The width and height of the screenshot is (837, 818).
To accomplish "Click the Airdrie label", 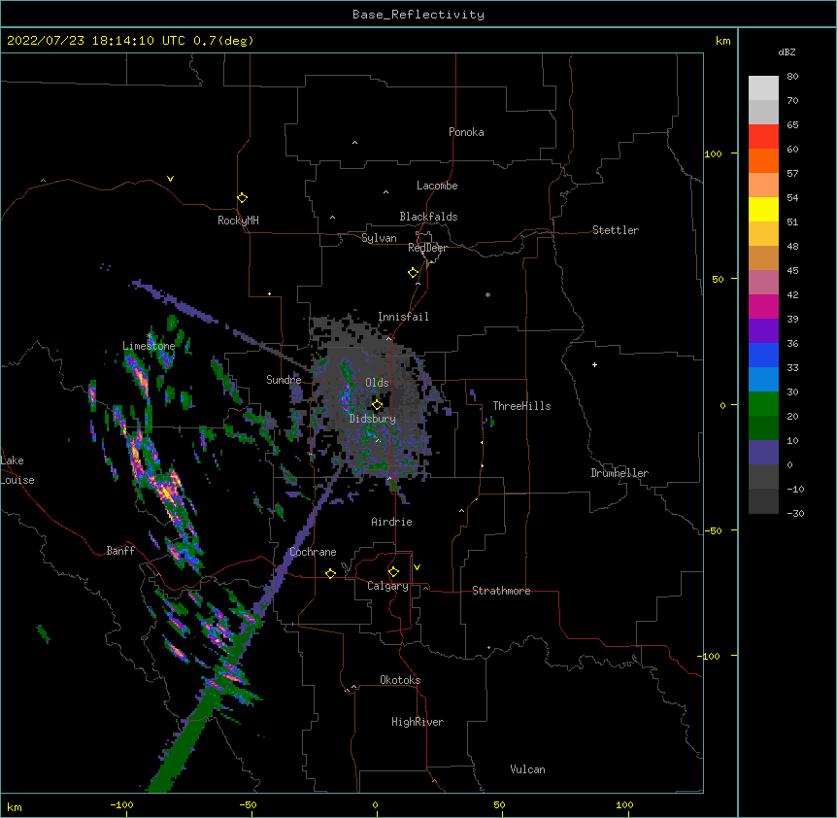I will point(392,522).
